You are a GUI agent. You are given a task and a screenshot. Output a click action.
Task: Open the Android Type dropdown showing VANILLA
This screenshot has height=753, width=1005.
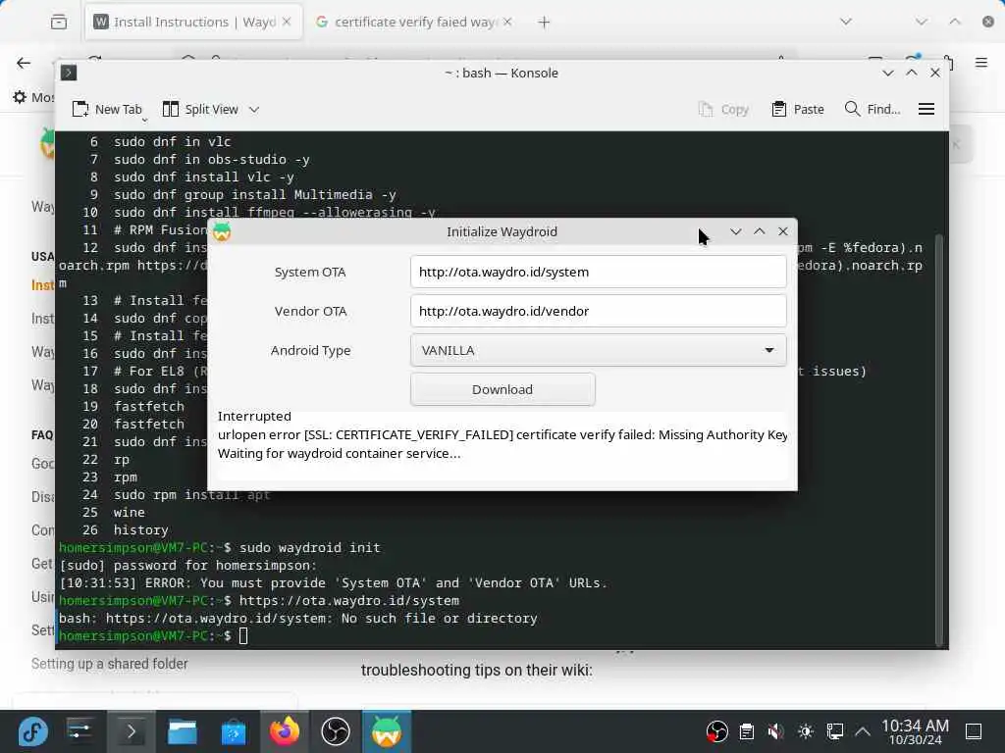click(x=598, y=350)
